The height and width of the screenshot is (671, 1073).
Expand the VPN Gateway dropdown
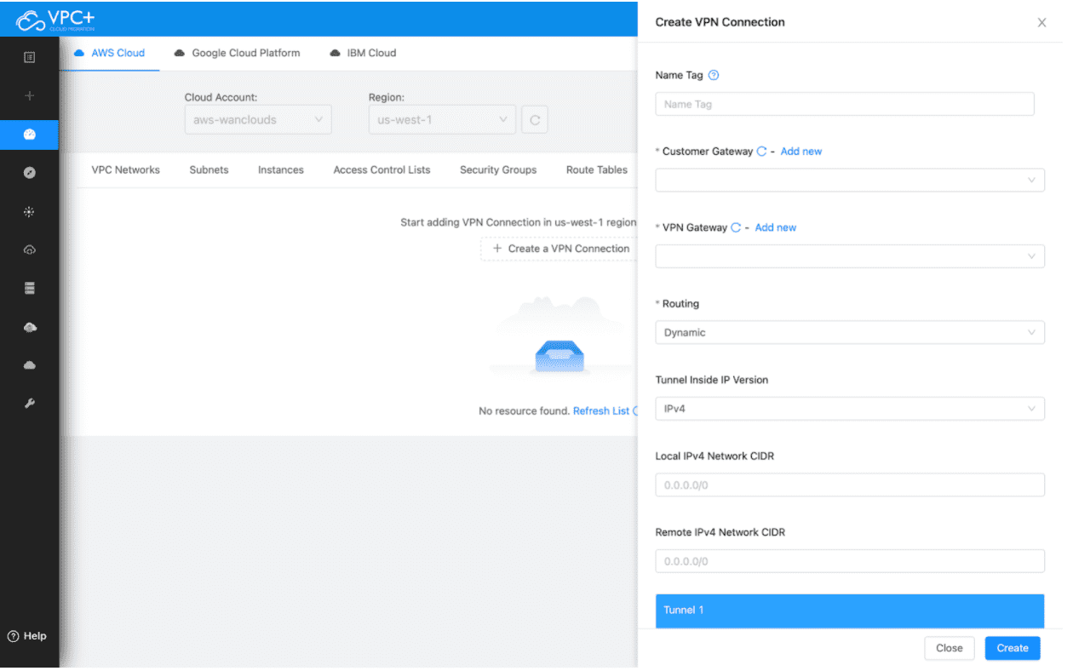(850, 256)
